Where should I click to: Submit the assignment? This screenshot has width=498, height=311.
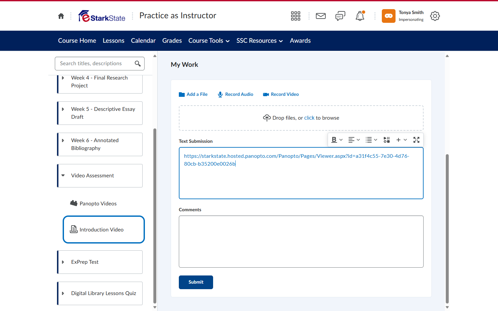click(x=196, y=282)
